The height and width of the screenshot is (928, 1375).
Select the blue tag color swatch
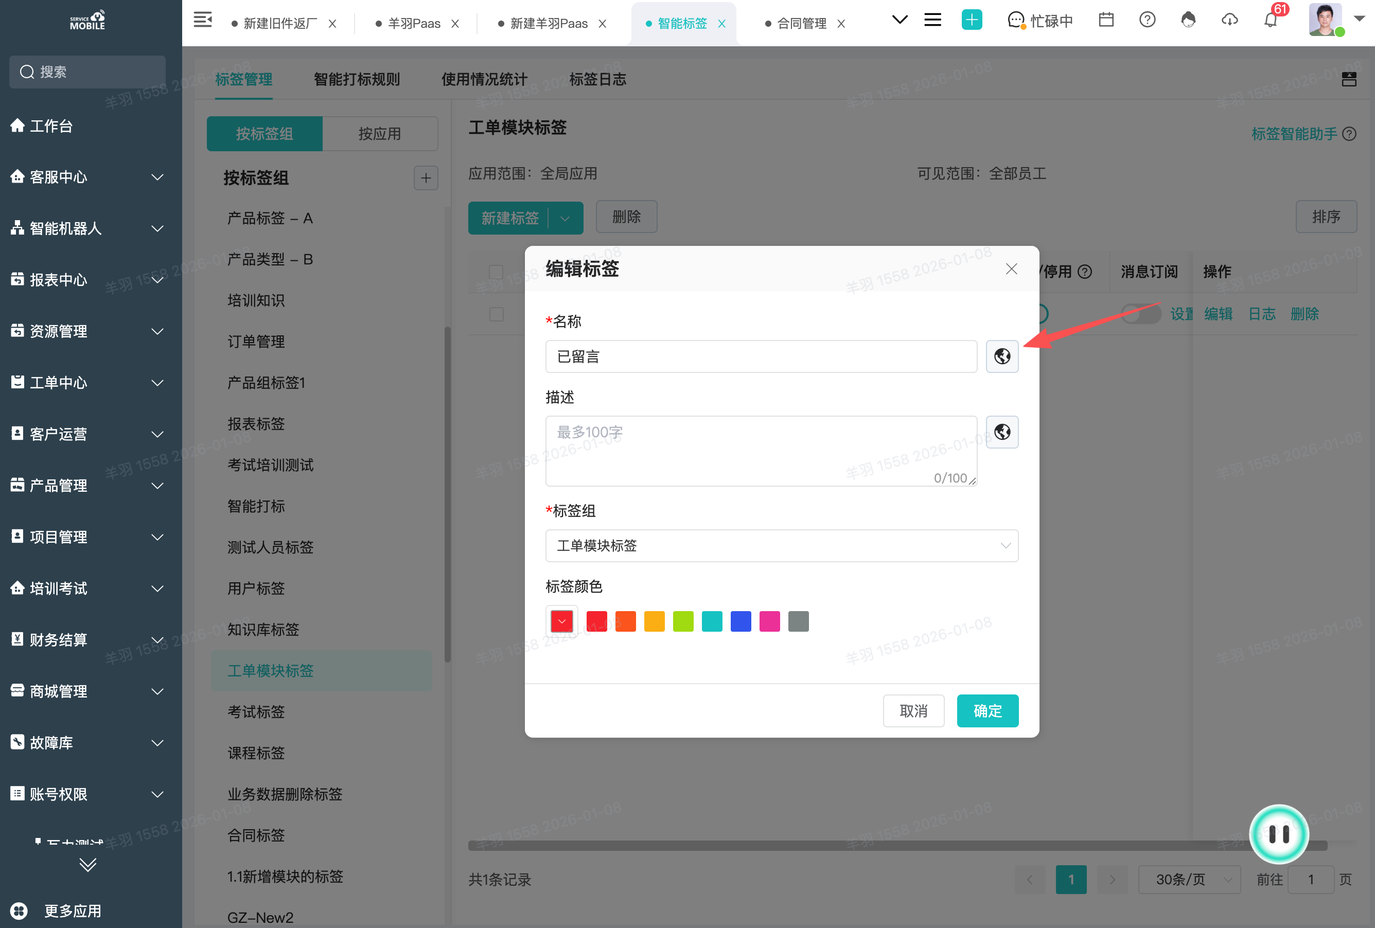pyautogui.click(x=740, y=621)
